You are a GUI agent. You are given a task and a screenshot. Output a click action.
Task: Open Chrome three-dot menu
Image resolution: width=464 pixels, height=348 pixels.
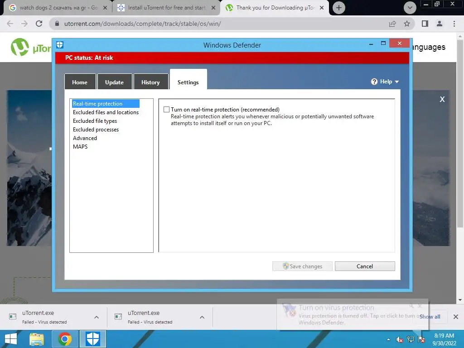[454, 24]
